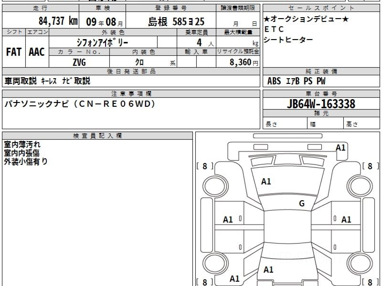382x286 pixels.
Task: Click the 走行 header cell
Action: pyautogui.click(x=40, y=8)
